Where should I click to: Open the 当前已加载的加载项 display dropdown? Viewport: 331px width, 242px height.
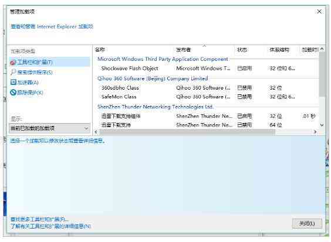[50, 128]
